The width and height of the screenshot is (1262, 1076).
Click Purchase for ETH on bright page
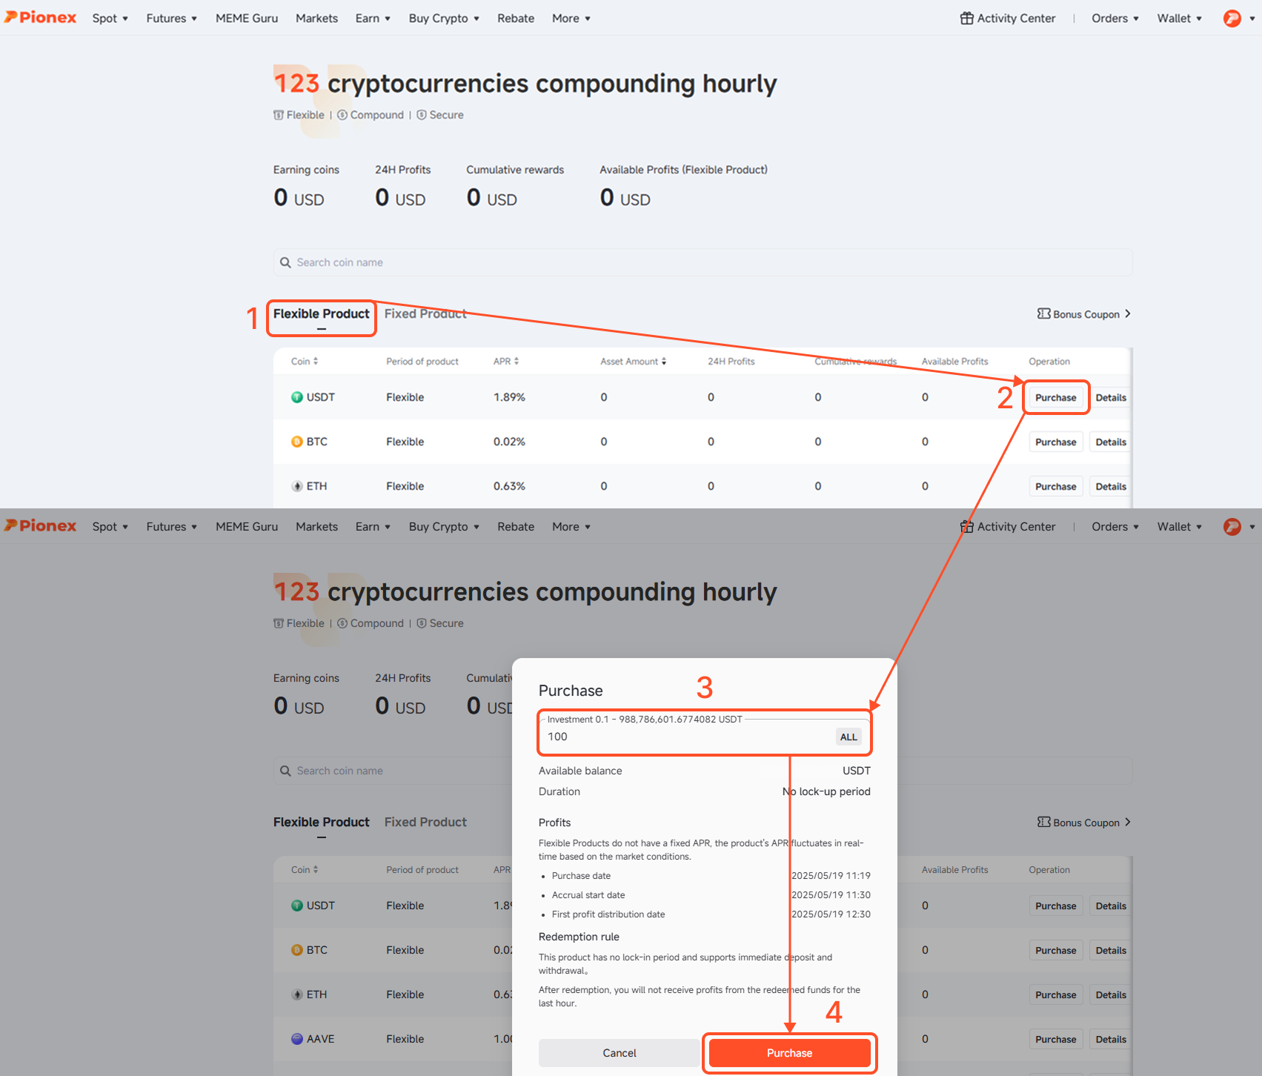click(x=1056, y=487)
